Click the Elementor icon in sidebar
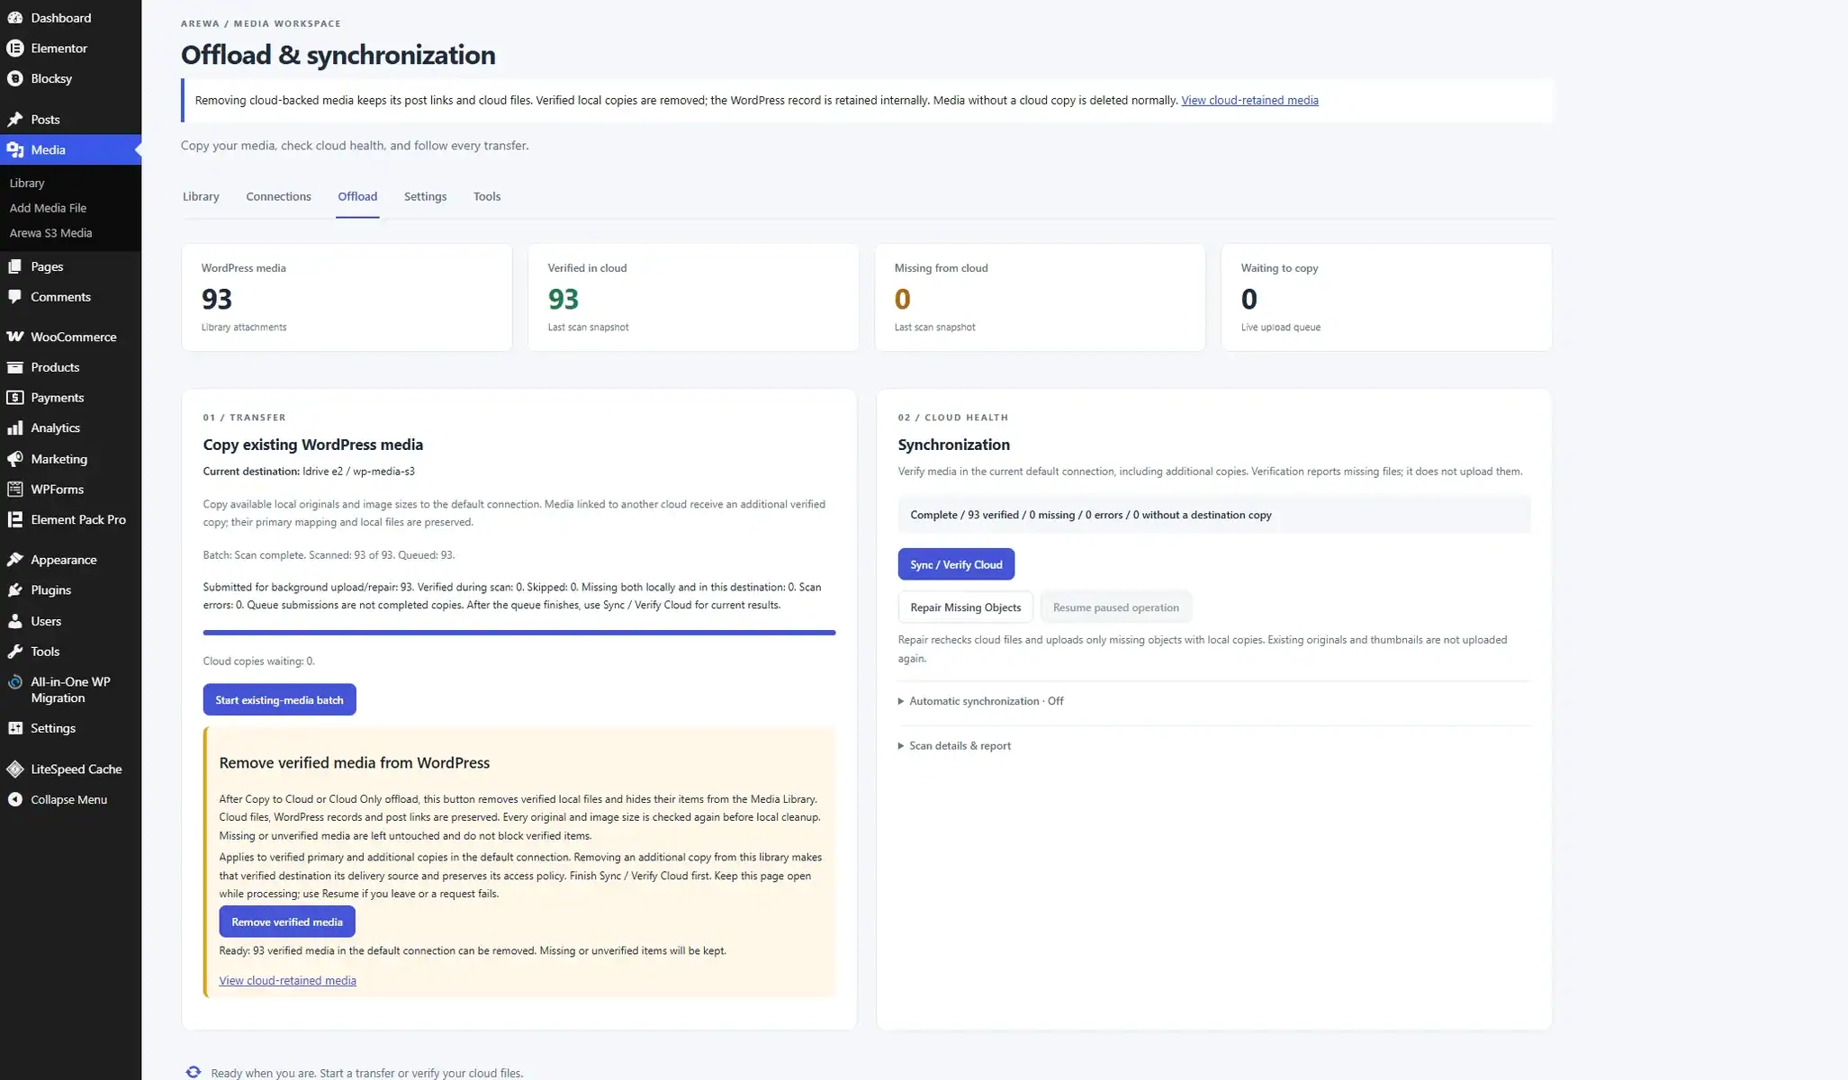1848x1080 pixels. (15, 49)
